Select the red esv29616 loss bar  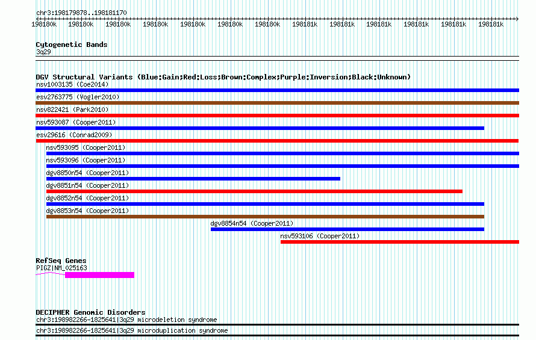pyautogui.click(x=277, y=141)
